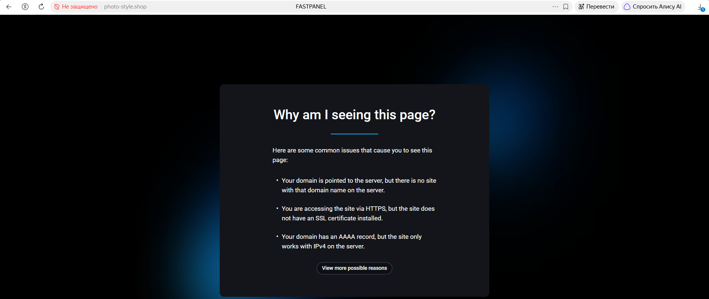
Task: Reload the page with the refresh icon
Action: click(x=41, y=7)
